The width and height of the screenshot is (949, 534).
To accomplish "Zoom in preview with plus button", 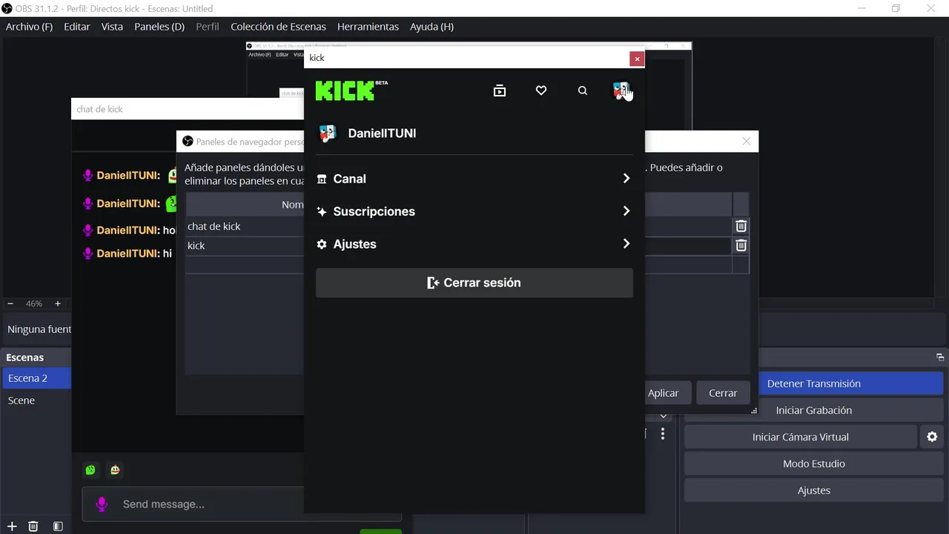I will coord(58,304).
